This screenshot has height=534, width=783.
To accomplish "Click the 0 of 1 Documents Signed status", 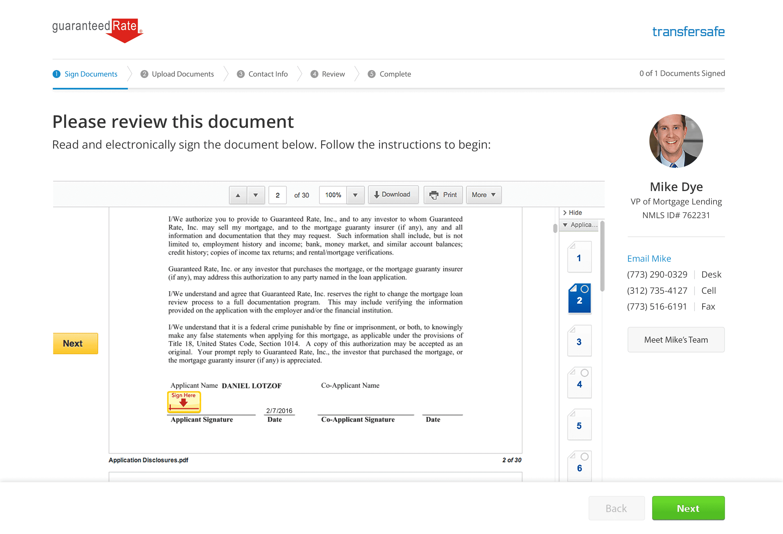I will 682,73.
